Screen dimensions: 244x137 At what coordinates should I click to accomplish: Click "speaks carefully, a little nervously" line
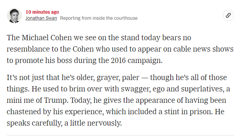coord(64,123)
